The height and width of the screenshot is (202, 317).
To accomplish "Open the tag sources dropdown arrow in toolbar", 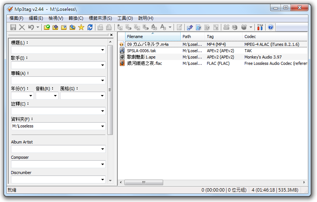I will 251,27.
